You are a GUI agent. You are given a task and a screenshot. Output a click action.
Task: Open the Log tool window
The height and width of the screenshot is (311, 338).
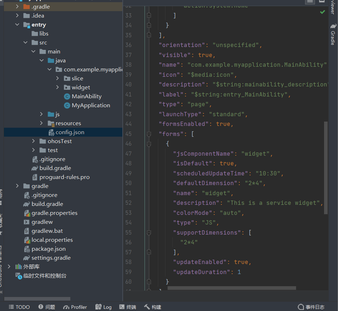[104, 307]
